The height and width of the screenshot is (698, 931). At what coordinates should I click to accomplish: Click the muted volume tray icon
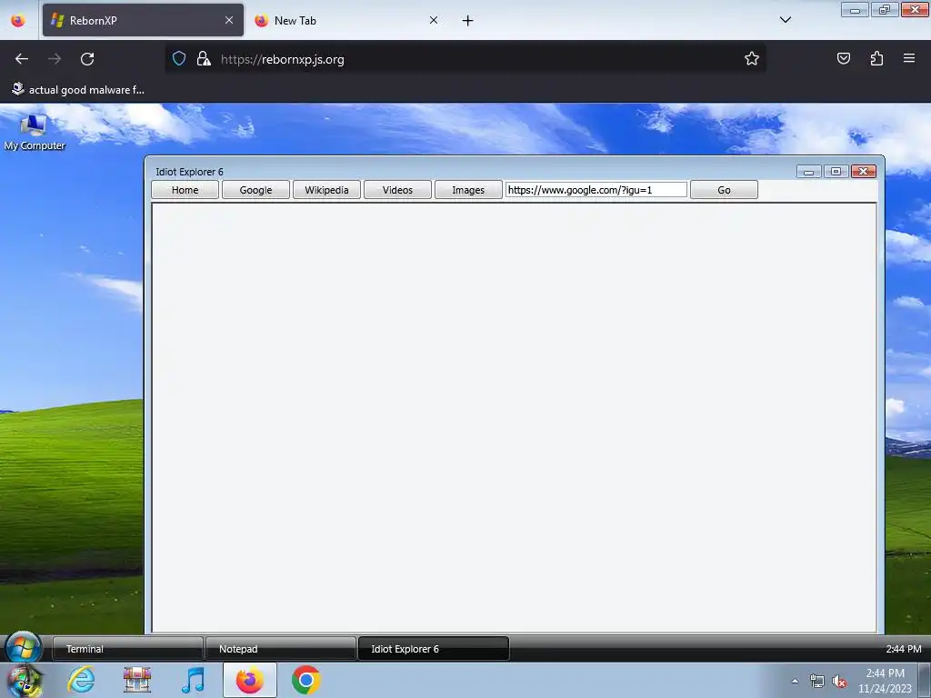click(x=839, y=682)
